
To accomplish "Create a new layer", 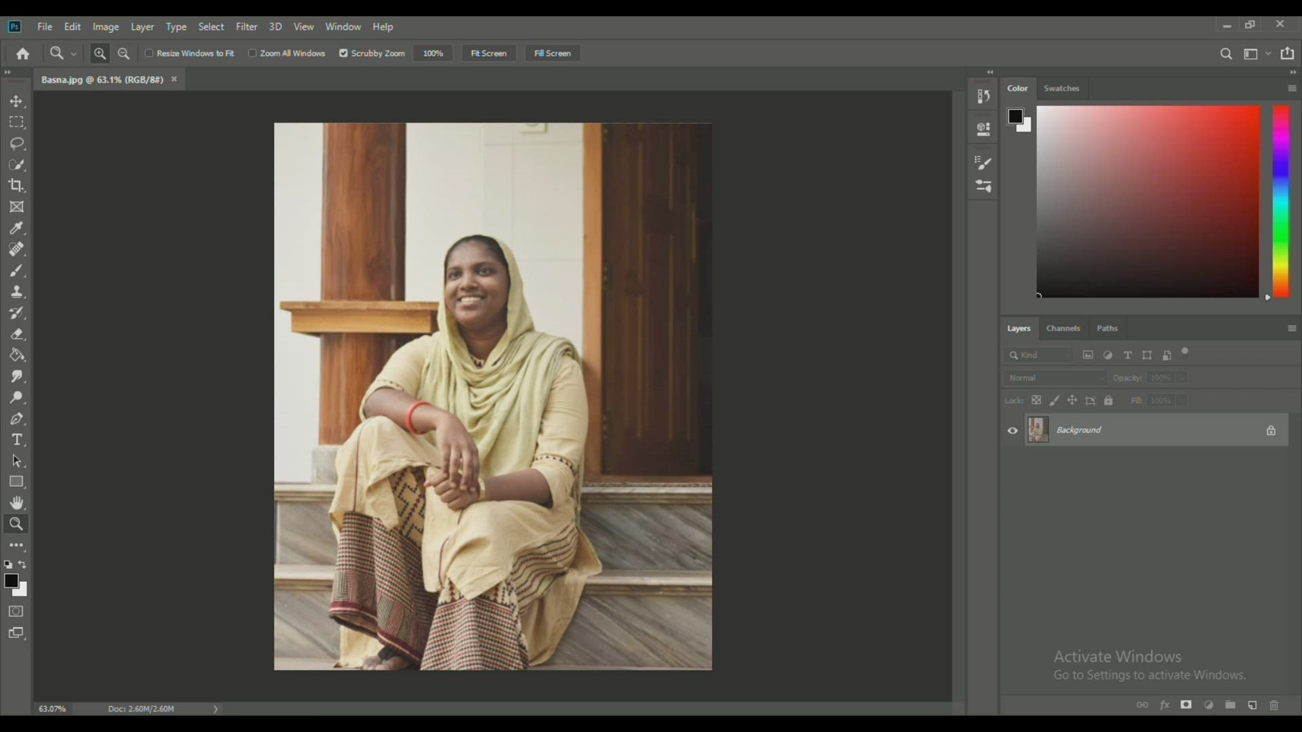I will point(1252,705).
